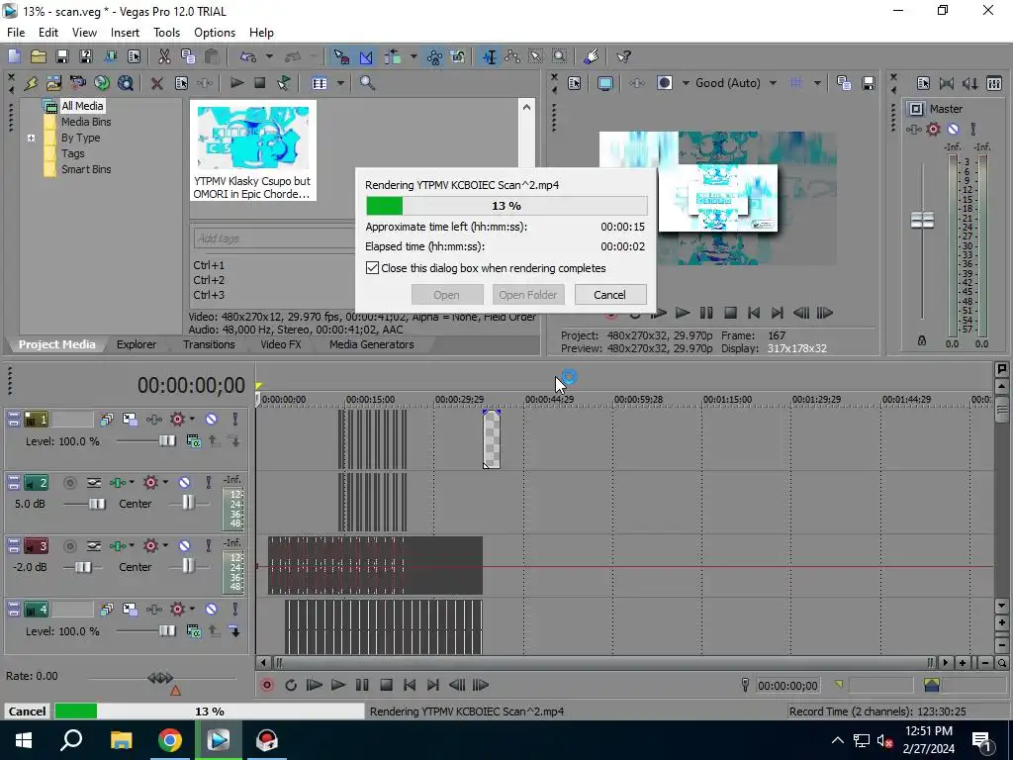Click the Undo arrow icon

pos(248,56)
